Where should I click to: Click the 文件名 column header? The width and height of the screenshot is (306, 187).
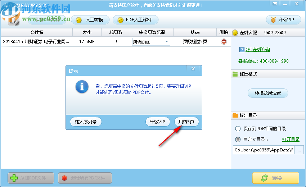36,32
